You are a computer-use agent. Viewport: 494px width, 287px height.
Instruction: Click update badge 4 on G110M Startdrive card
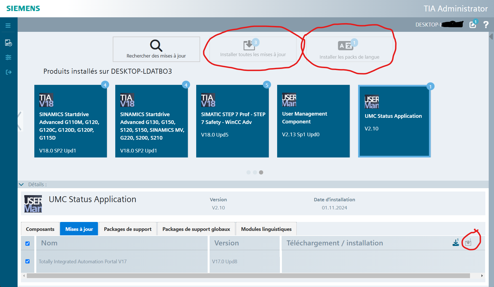pyautogui.click(x=105, y=85)
